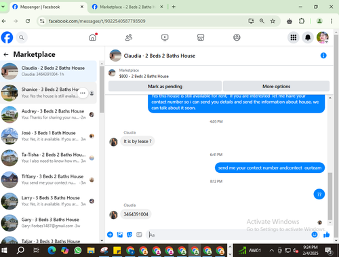
Task: Open the Facebook menu grid icon
Action: tap(294, 37)
